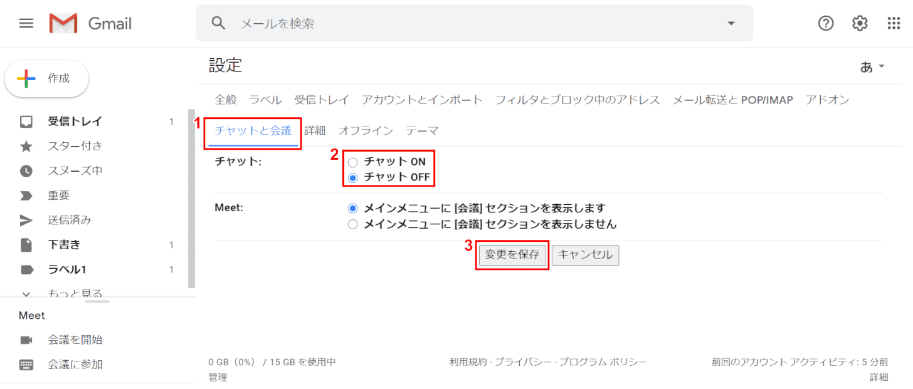Open the メール転送と POP/IMAP tab
The width and height of the screenshot is (913, 389).
[733, 100]
